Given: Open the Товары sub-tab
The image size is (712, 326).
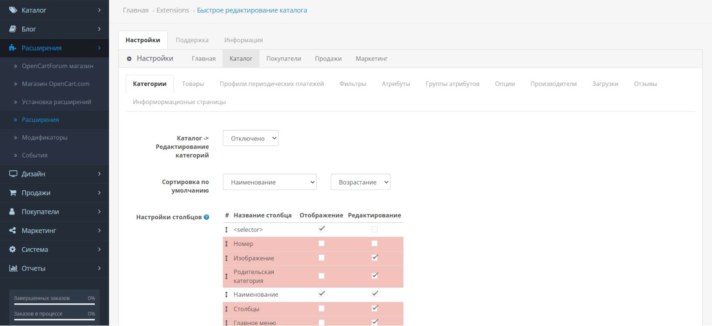Looking at the screenshot, I should [193, 84].
